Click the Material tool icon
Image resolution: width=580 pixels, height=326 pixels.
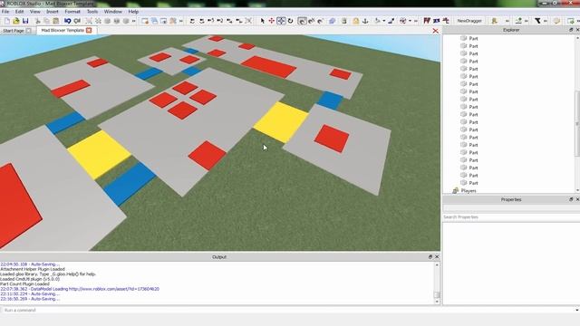(x=391, y=21)
